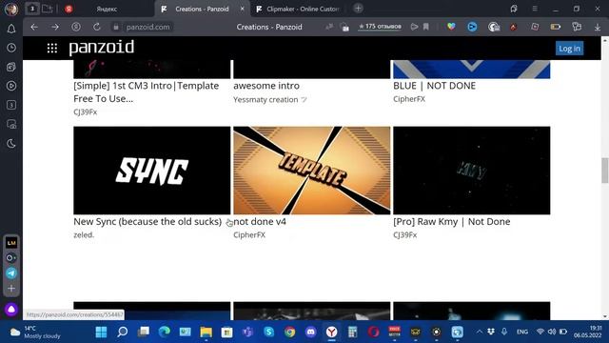Viewport: 609px width, 343px height.
Task: Open Opera browser from the taskbar
Action: (374, 332)
